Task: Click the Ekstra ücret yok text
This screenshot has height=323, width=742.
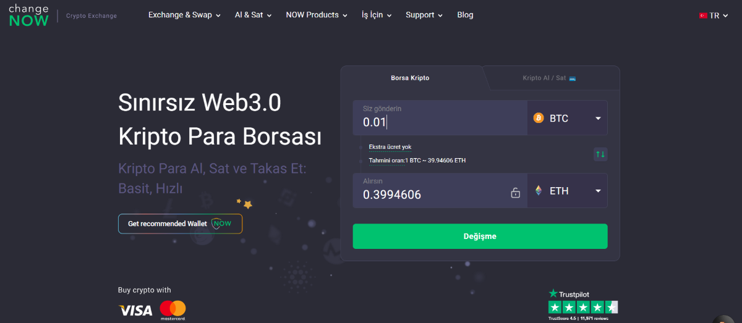Action: (x=390, y=147)
